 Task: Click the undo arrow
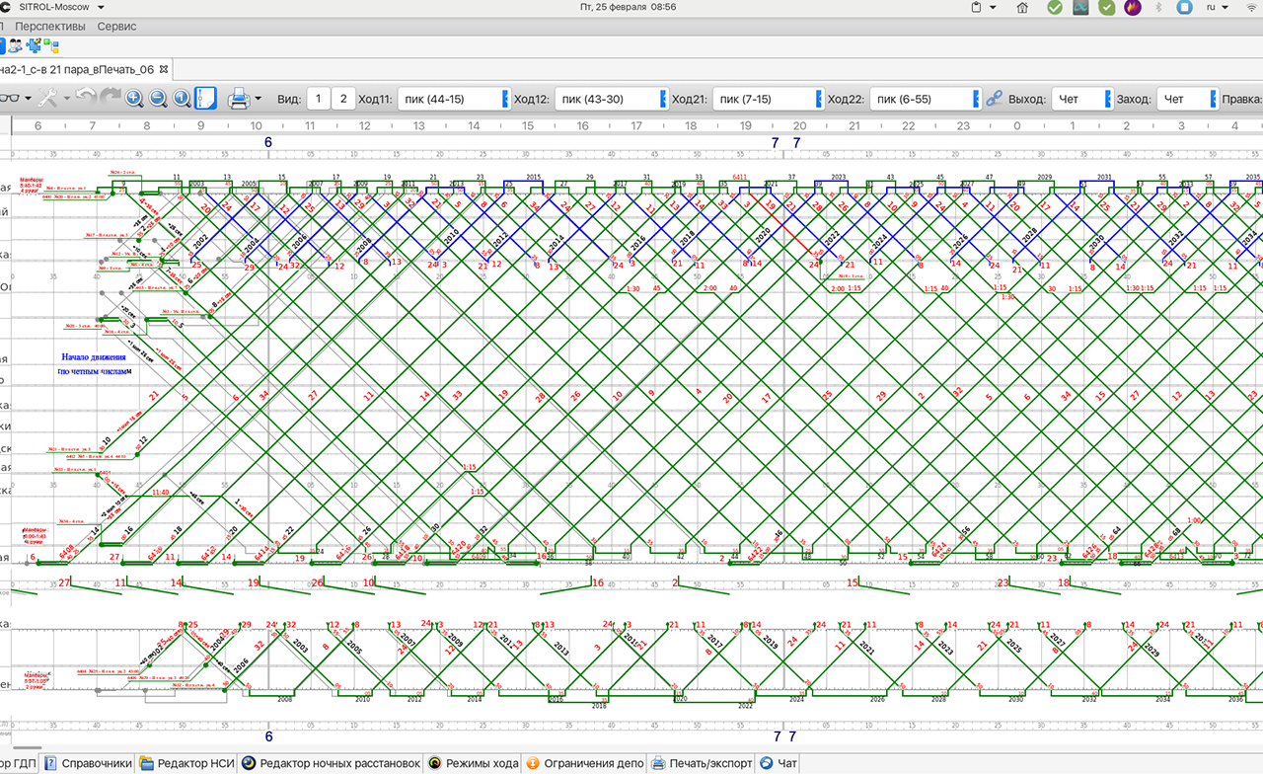[86, 98]
